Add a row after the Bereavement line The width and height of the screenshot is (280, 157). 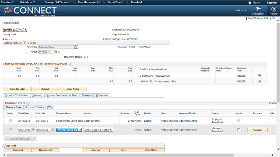(x=259, y=76)
